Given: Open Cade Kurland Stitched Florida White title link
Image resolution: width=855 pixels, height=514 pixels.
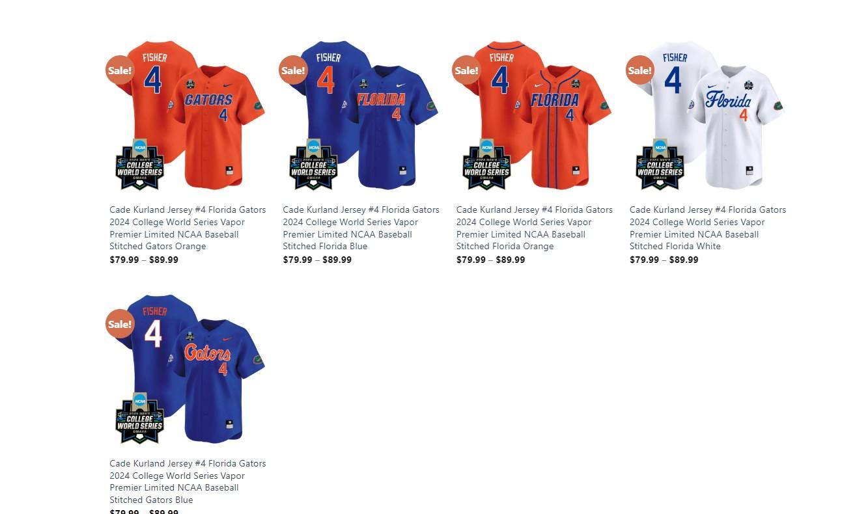Looking at the screenshot, I should pos(708,228).
